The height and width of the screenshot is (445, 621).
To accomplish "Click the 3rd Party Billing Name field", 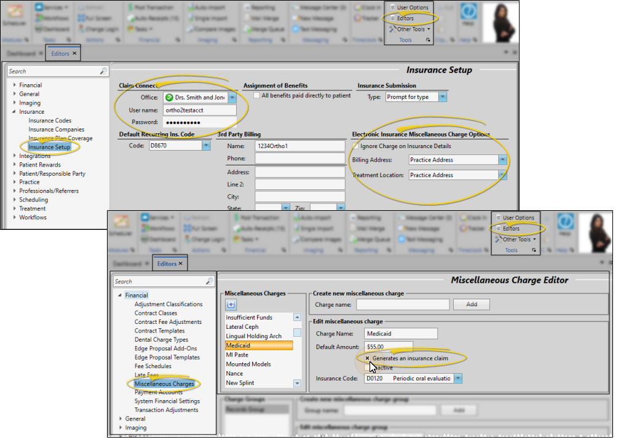I will coord(300,146).
